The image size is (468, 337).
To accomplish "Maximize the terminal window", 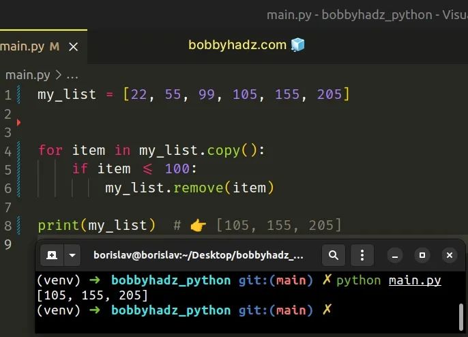I will [422, 256].
